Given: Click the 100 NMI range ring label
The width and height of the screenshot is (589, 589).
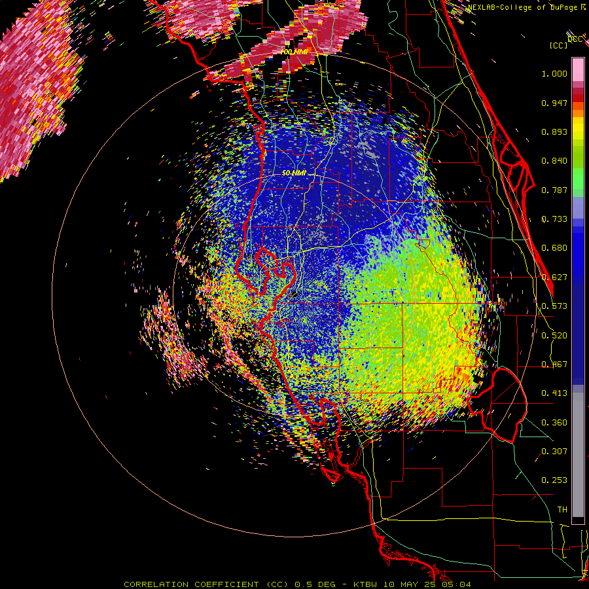Looking at the screenshot, I should tap(294, 52).
